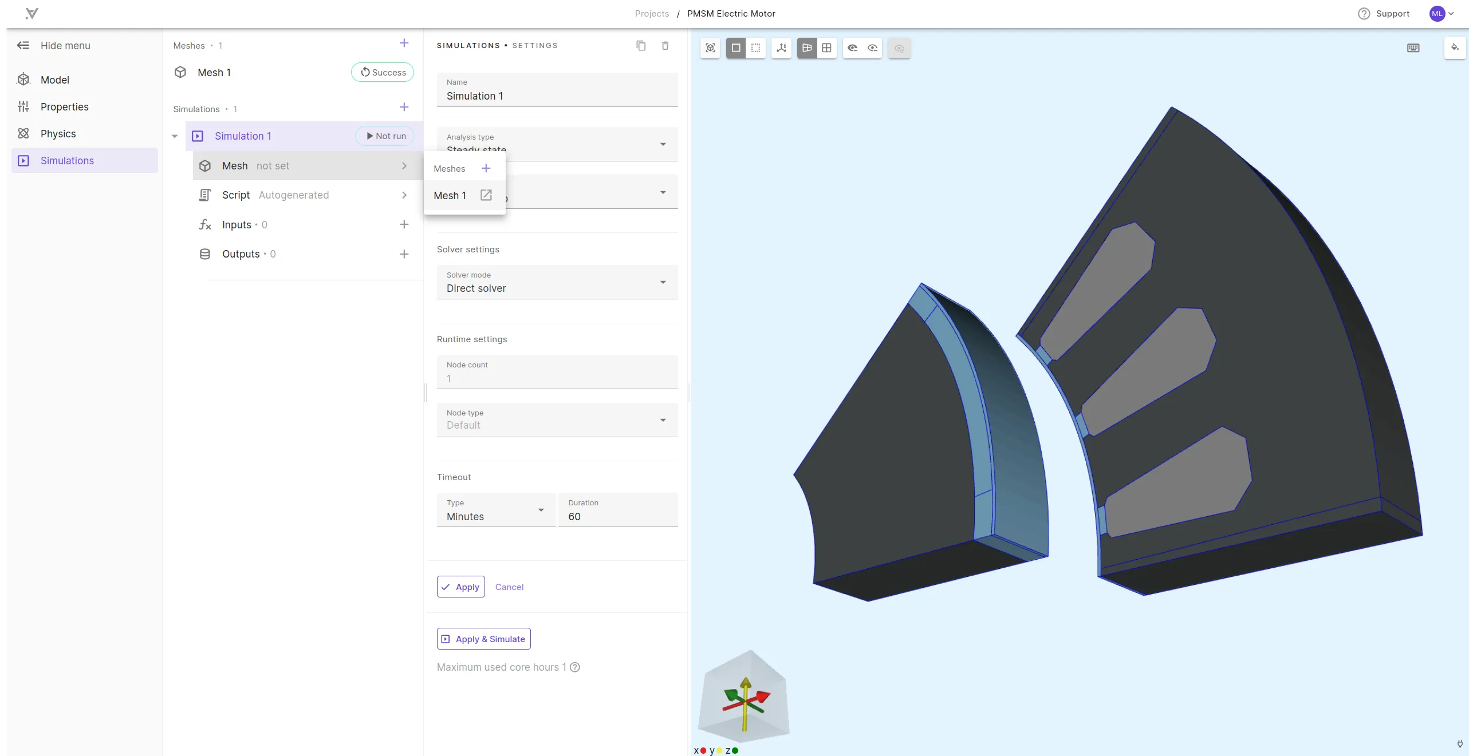1469x756 pixels.
Task: Open Projects breadcrumb link
Action: (x=652, y=13)
